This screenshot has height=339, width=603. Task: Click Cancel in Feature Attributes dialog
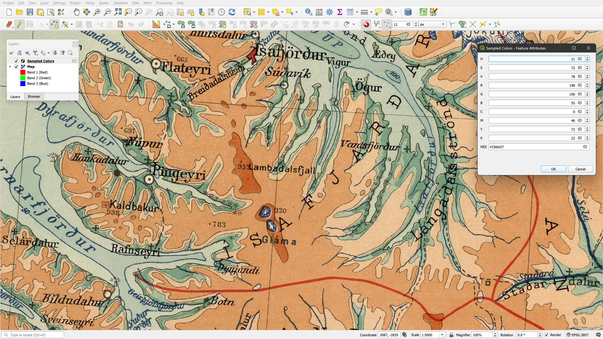click(580, 169)
